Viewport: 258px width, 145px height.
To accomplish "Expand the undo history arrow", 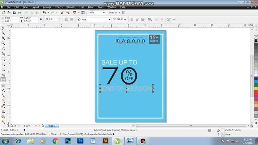I will coord(48,12).
